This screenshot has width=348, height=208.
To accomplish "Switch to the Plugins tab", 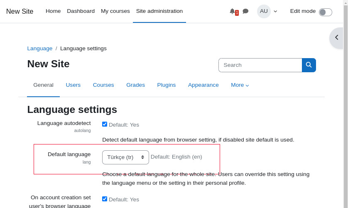I will pyautogui.click(x=166, y=85).
